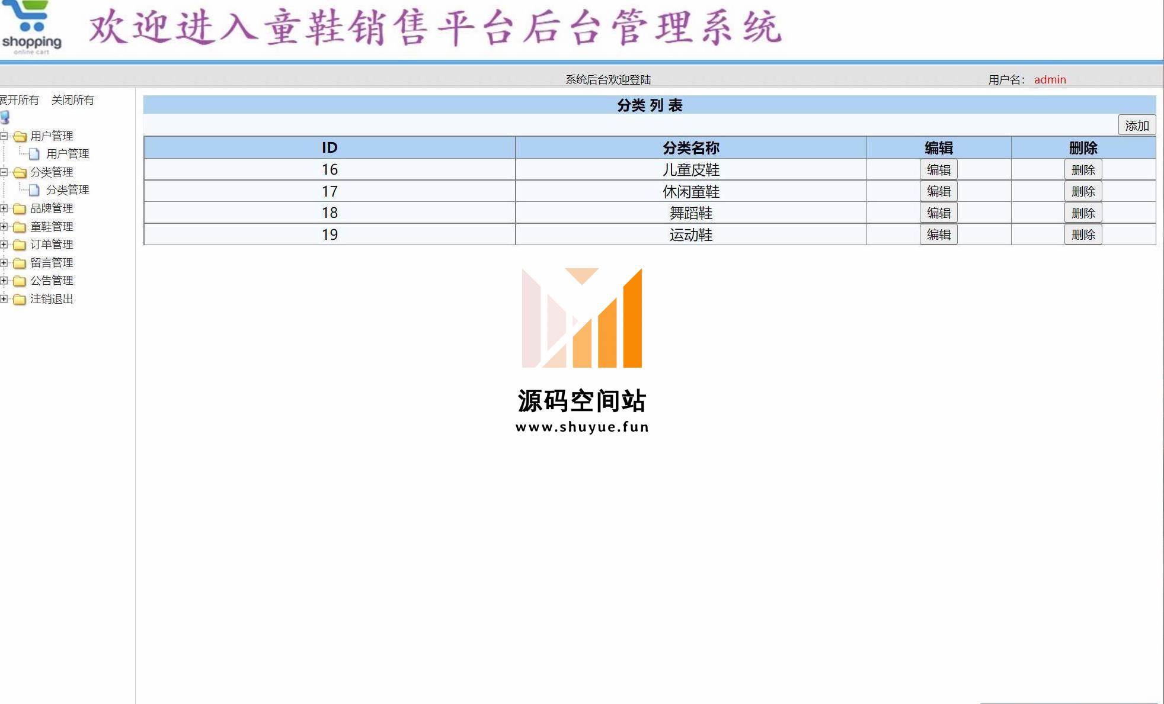Click ID cell 17
Viewport: 1164px width, 704px height.
pos(330,191)
